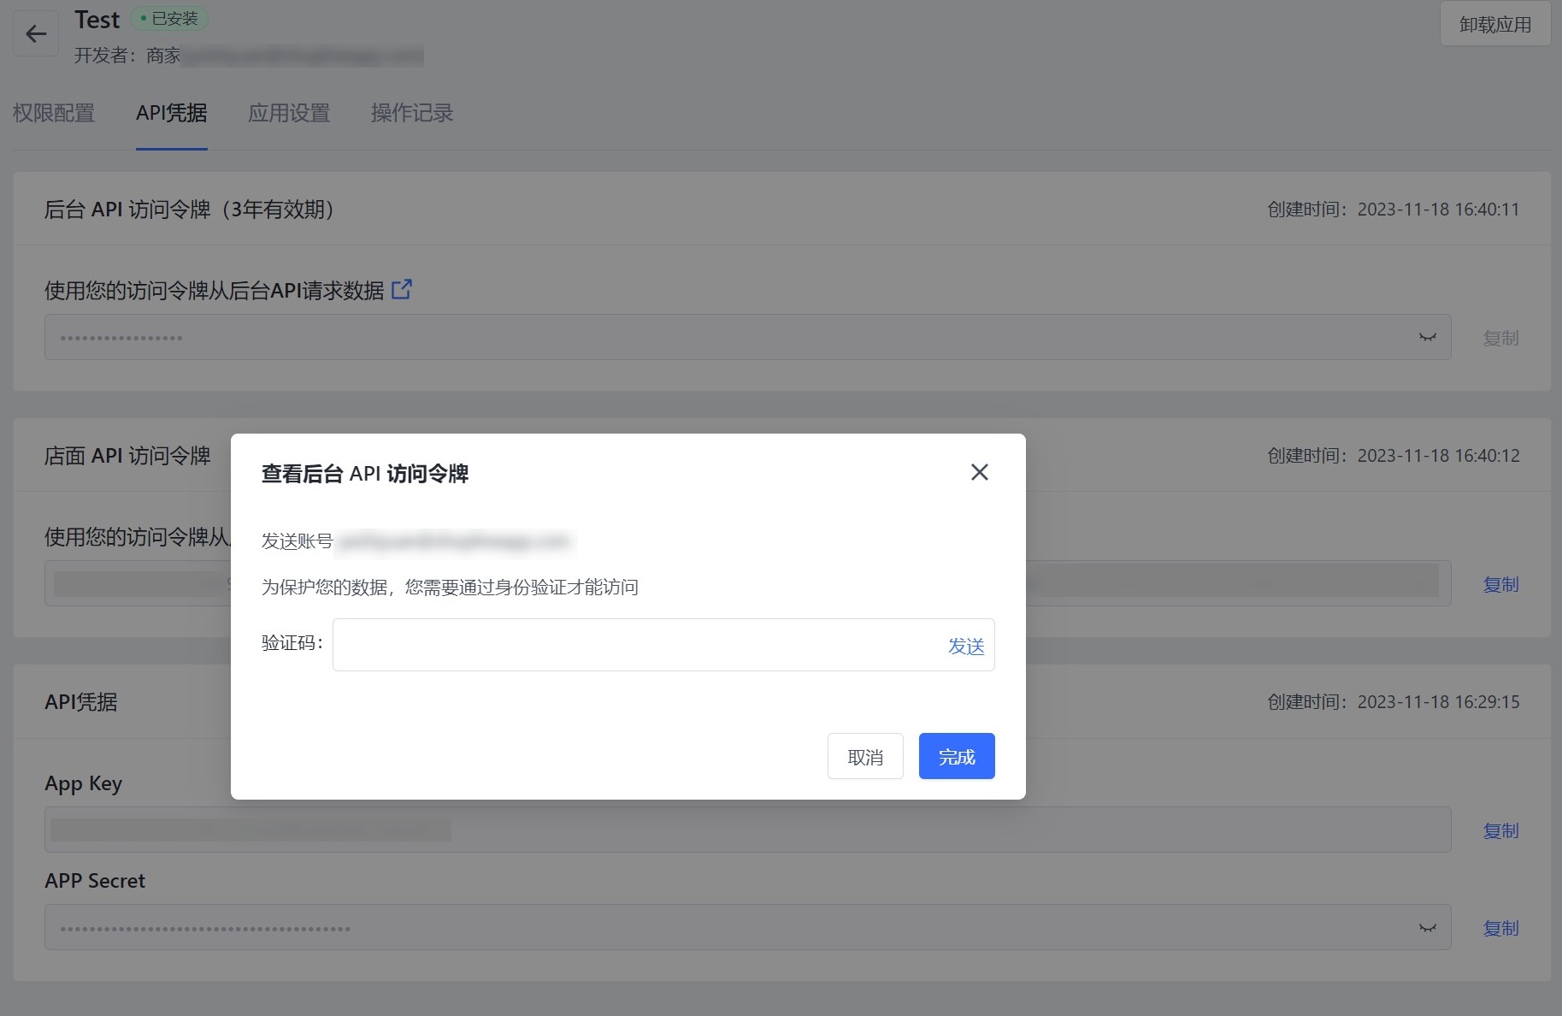Click the 卸载应用 button
This screenshot has width=1562, height=1016.
point(1494,24)
